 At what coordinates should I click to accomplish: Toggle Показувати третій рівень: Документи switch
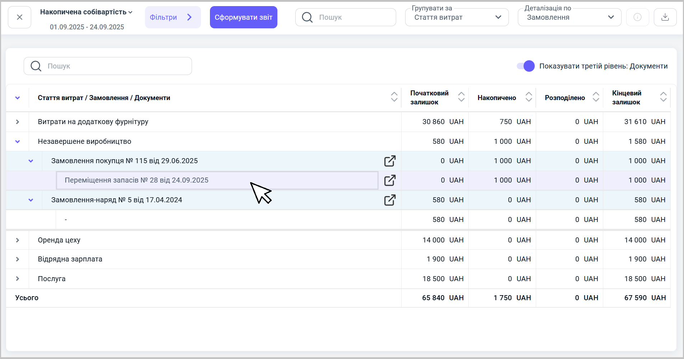coord(526,66)
